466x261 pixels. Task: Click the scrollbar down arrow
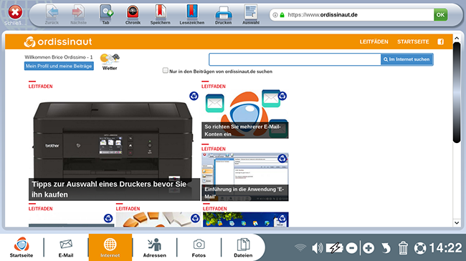tap(457, 222)
